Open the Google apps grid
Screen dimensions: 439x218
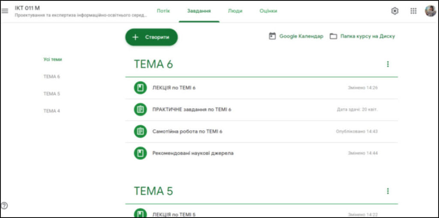(x=413, y=11)
